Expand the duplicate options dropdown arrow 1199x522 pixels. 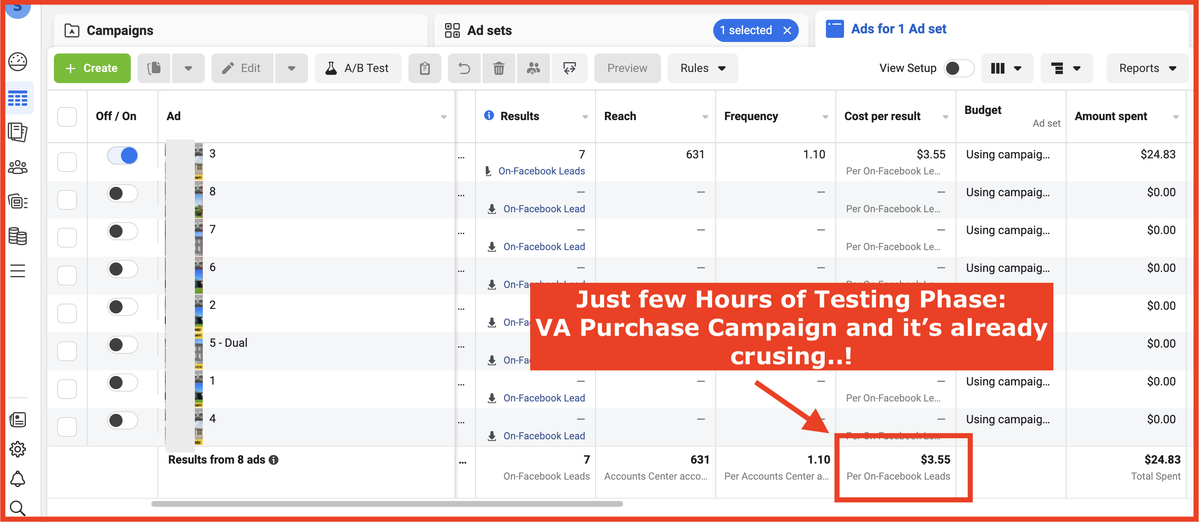(188, 68)
